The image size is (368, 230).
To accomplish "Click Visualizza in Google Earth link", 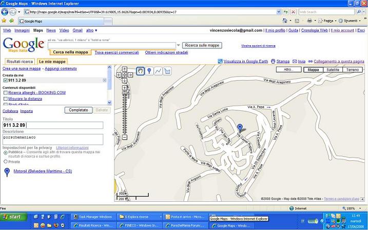I will tap(245, 61).
